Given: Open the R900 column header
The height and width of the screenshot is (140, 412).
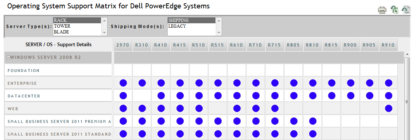Looking at the screenshot, I should tap(350, 45).
